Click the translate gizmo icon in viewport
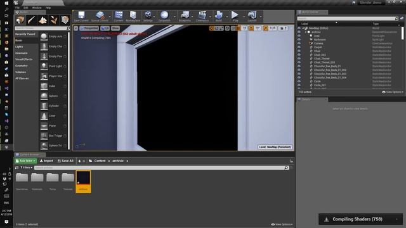406x228 pixels. point(211,28)
